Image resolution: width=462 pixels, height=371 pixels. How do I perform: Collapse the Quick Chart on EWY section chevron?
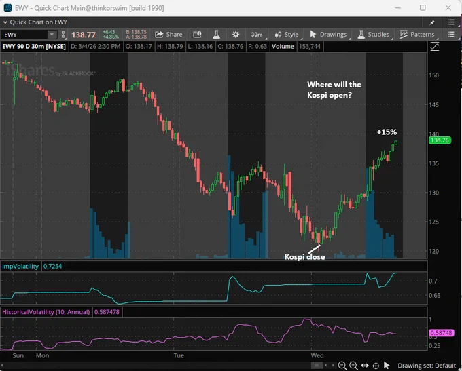tap(5, 22)
